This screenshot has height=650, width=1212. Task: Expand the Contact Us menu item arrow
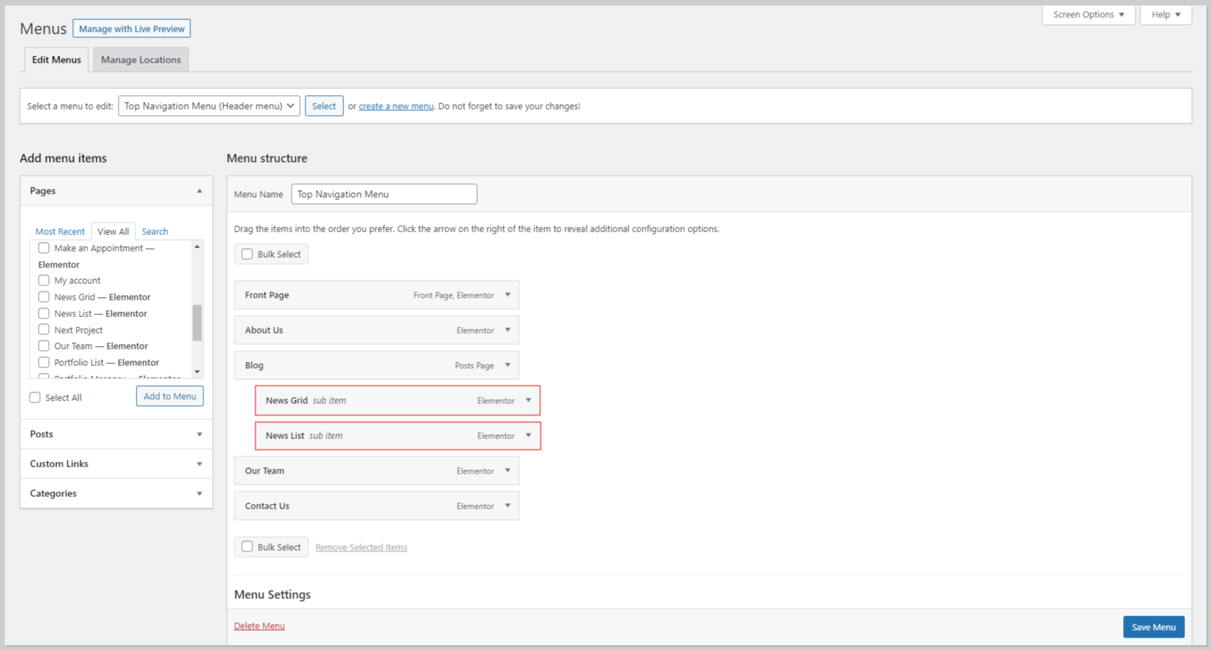[x=507, y=506]
